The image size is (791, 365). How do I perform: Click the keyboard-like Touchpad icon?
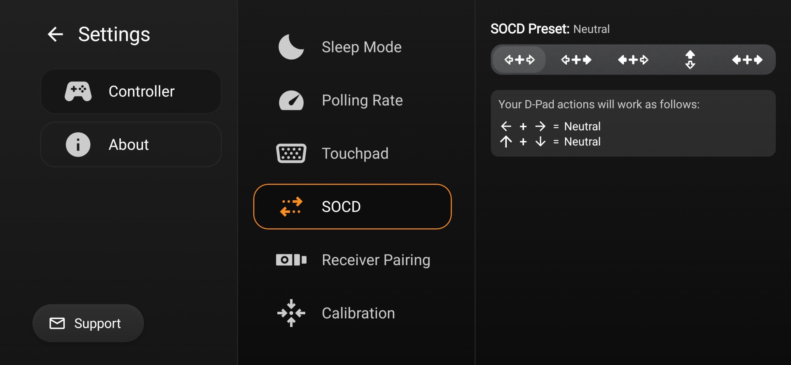tap(291, 153)
